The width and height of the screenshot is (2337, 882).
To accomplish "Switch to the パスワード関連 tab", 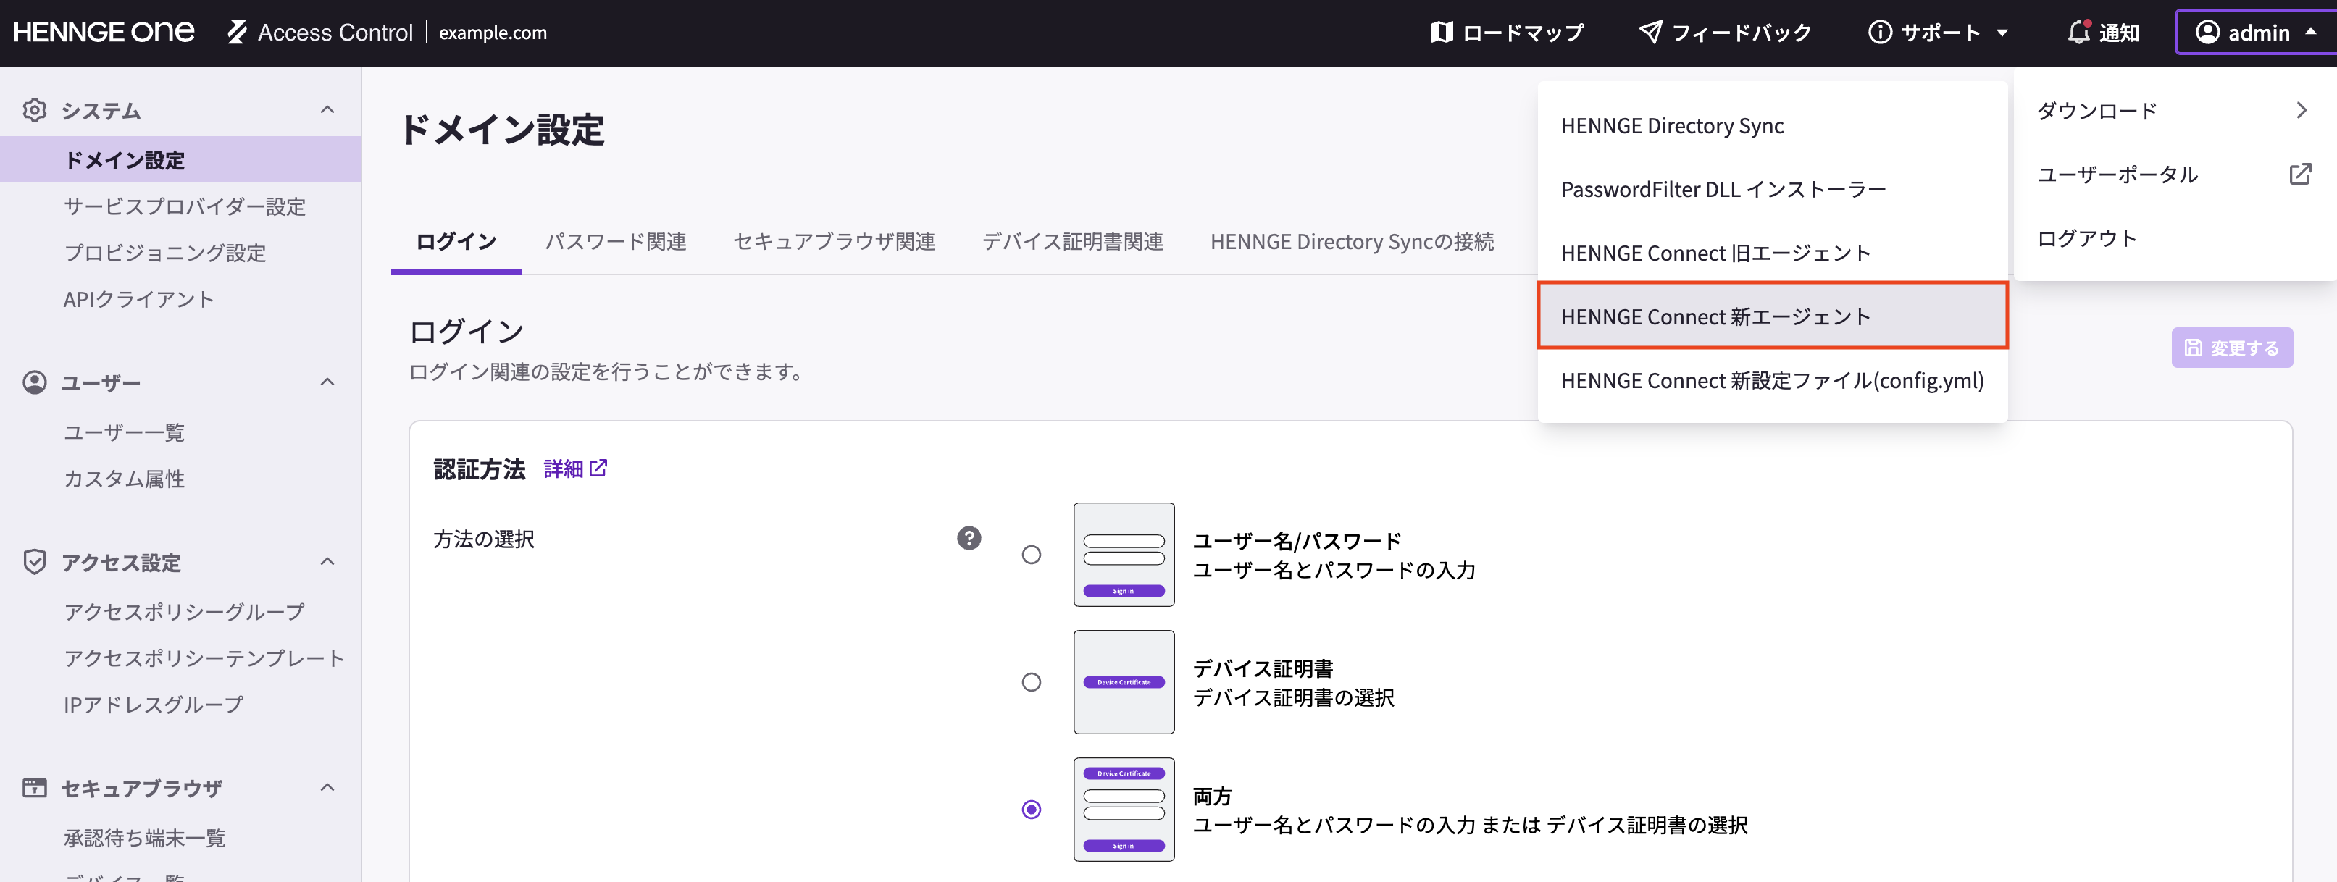I will 616,241.
